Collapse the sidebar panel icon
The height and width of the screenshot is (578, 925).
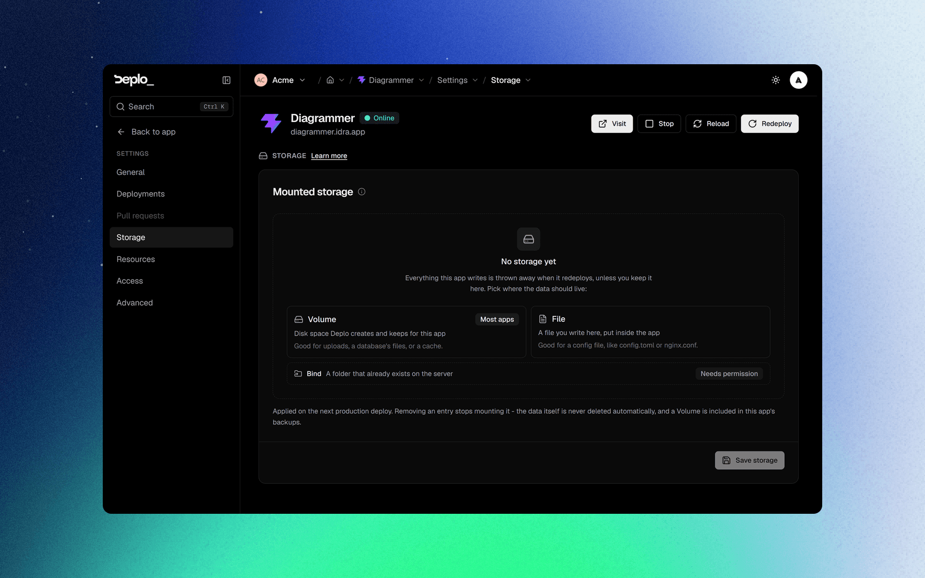[x=226, y=80]
